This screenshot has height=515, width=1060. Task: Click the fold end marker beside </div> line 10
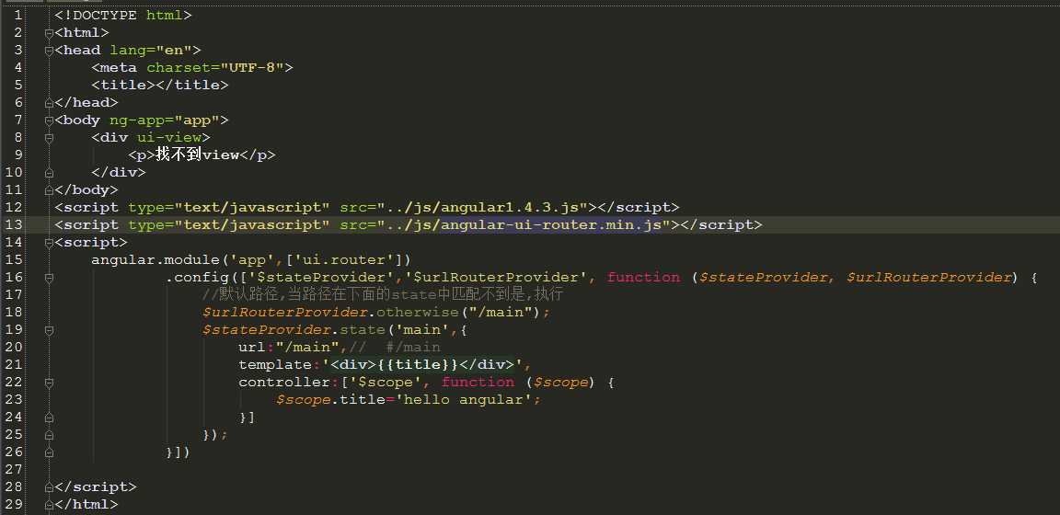(x=49, y=172)
